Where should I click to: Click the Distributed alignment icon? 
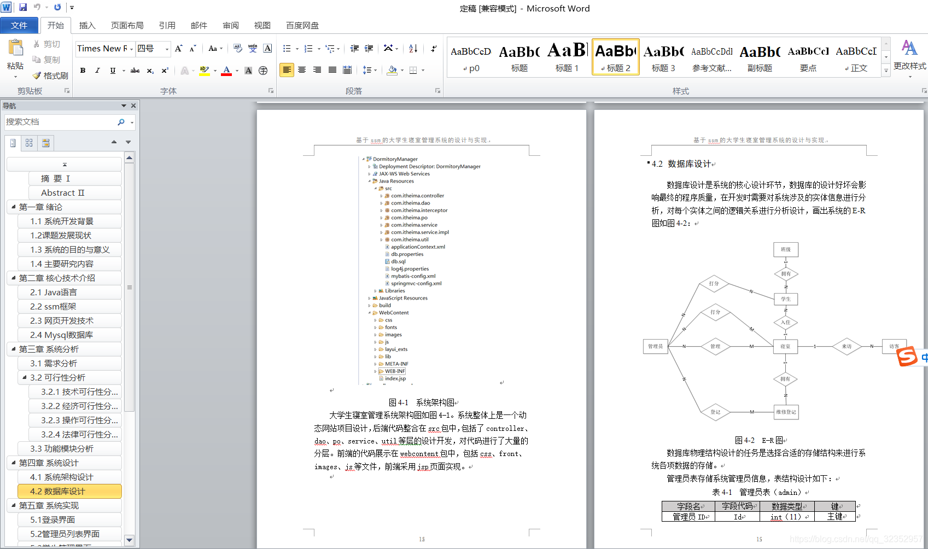347,70
